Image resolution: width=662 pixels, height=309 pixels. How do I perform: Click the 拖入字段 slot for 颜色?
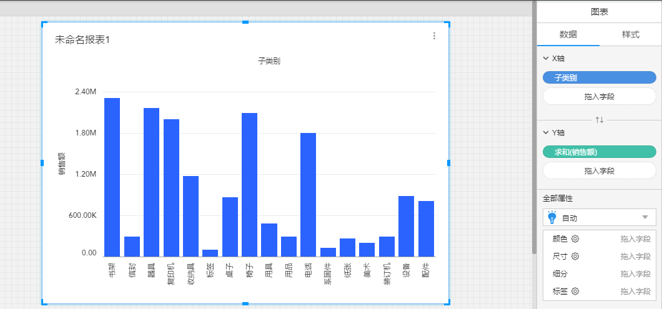[x=635, y=239]
